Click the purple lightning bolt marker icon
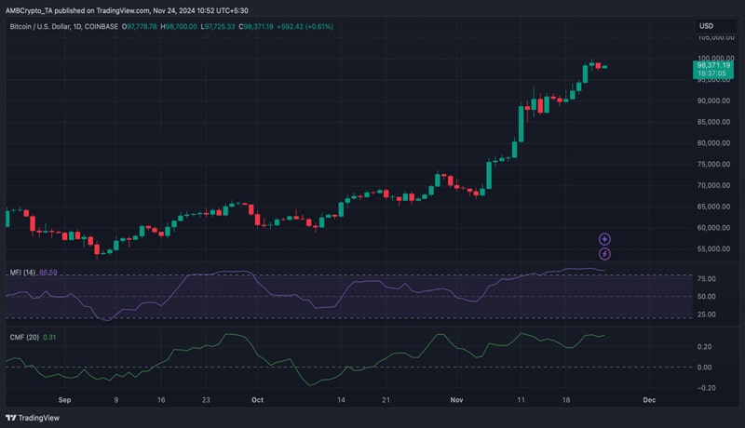 point(604,254)
